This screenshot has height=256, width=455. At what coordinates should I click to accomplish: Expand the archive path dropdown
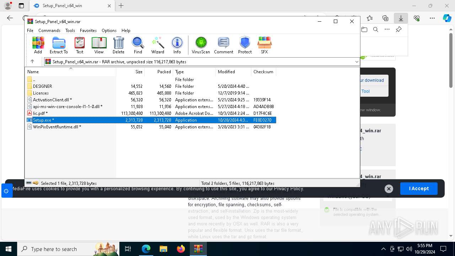(x=357, y=62)
